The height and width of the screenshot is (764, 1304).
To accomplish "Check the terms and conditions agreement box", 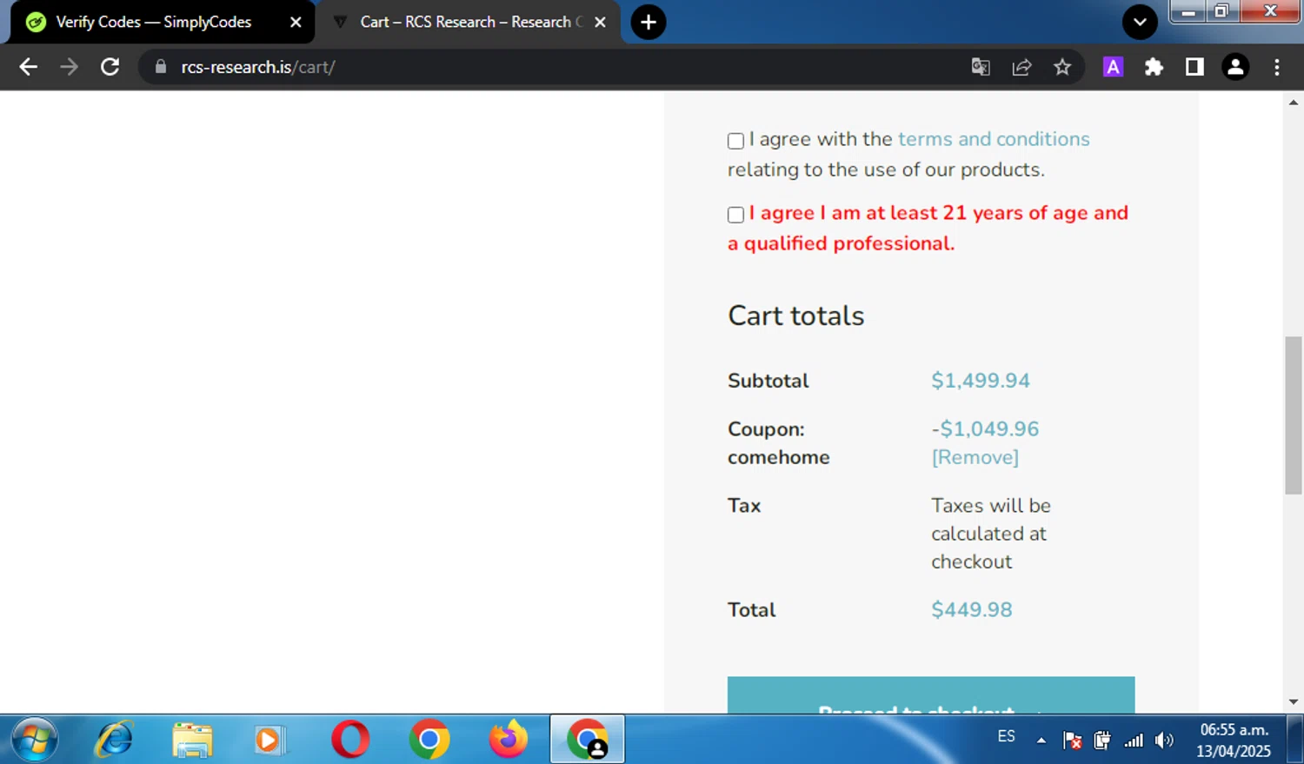I will click(735, 141).
